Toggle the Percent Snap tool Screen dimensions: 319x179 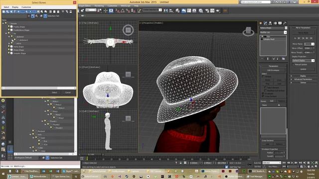(x=128, y=11)
